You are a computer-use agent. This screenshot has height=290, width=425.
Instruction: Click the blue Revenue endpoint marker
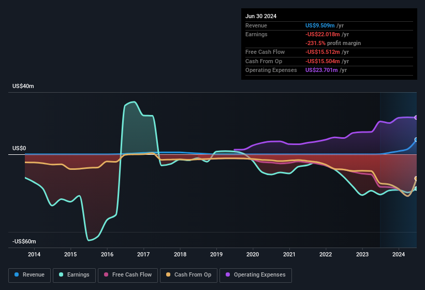[x=416, y=140]
